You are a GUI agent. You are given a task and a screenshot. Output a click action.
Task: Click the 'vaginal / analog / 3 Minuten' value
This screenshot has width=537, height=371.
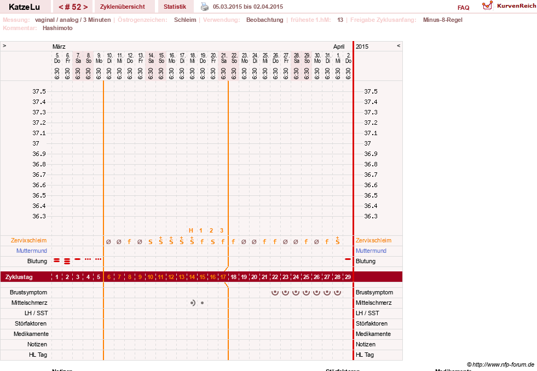(73, 20)
